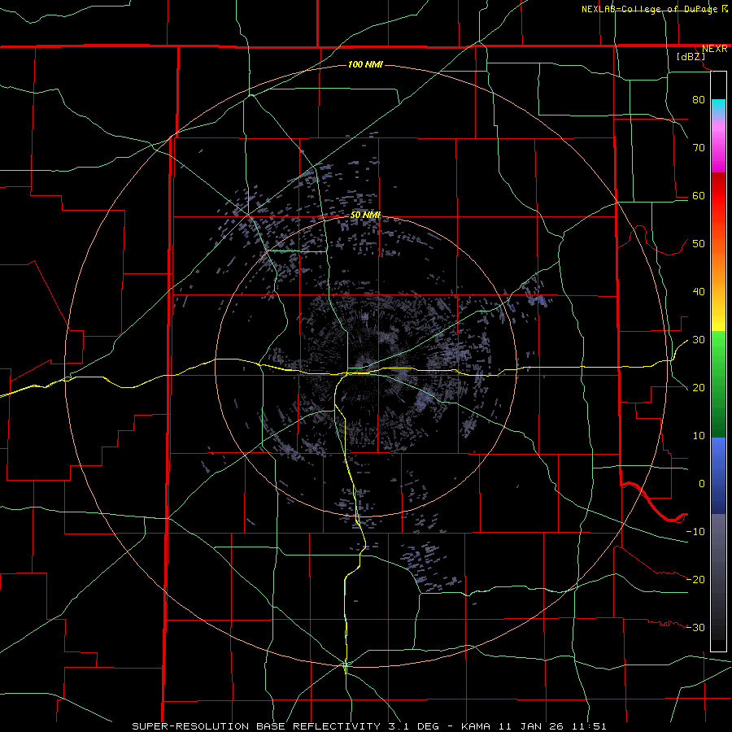Click the 30 value on the dBZ scale
This screenshot has height=732, width=732.
click(699, 340)
